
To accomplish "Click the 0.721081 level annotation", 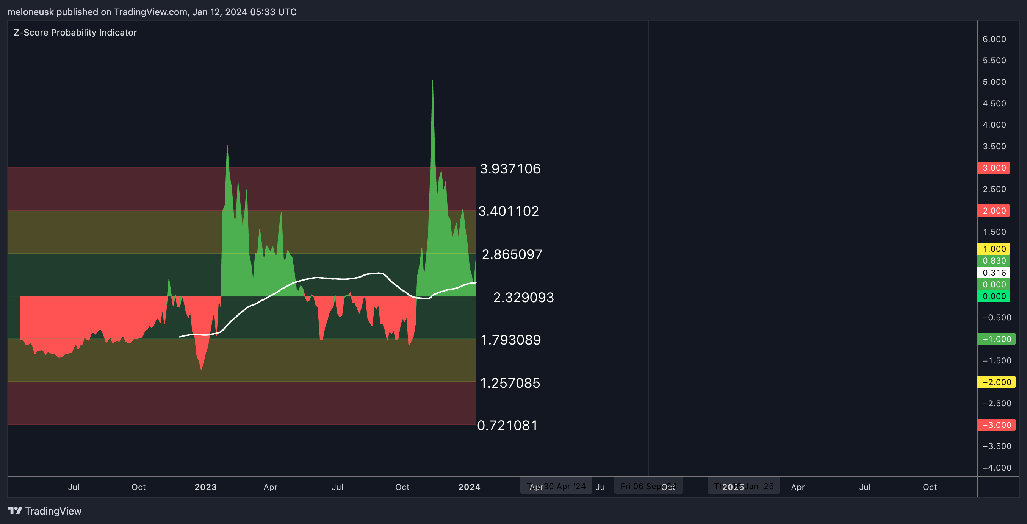I will coord(507,426).
